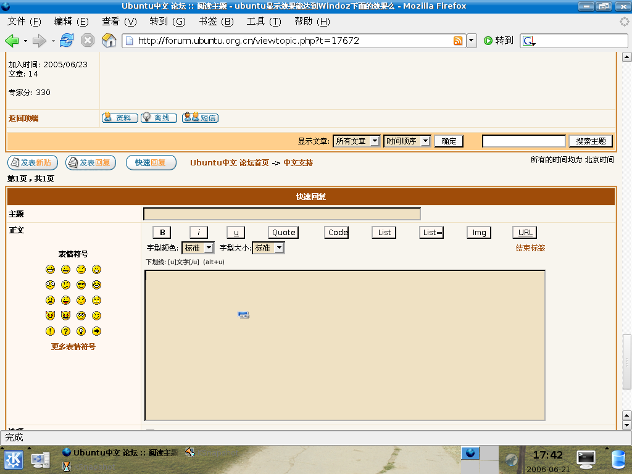Click the 主题 subject input field
Screen dimensions: 632x474
tap(282, 214)
